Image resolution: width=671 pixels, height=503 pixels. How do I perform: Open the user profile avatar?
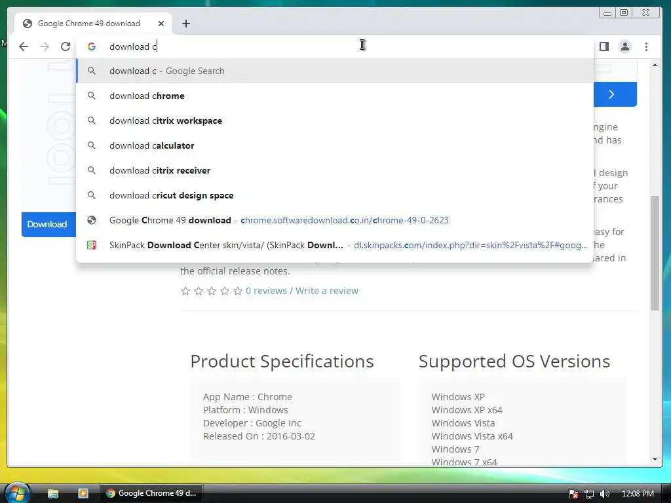click(624, 47)
